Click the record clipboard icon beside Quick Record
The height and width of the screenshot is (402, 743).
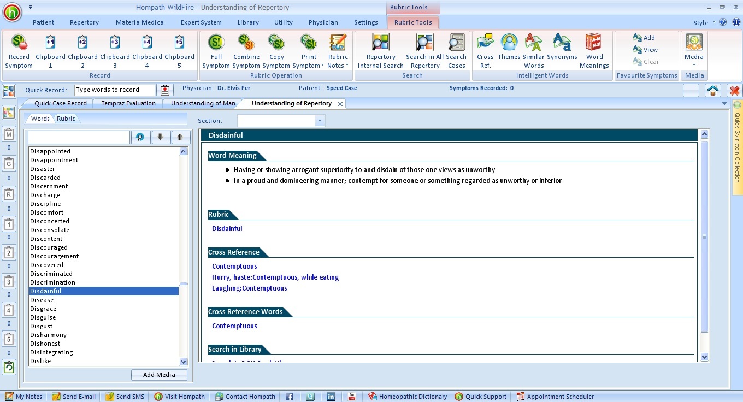coord(164,90)
